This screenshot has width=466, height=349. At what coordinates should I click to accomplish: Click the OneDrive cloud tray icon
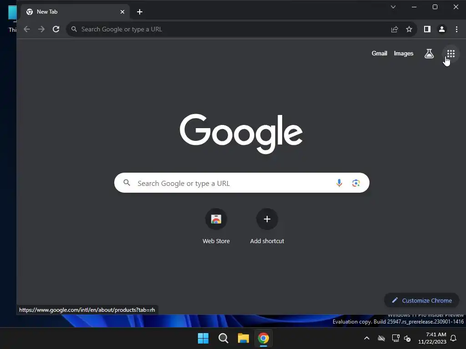point(381,338)
